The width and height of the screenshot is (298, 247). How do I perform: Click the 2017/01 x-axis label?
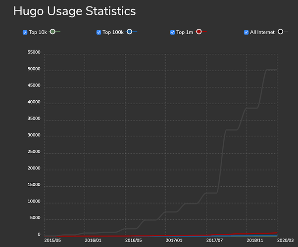174,241
